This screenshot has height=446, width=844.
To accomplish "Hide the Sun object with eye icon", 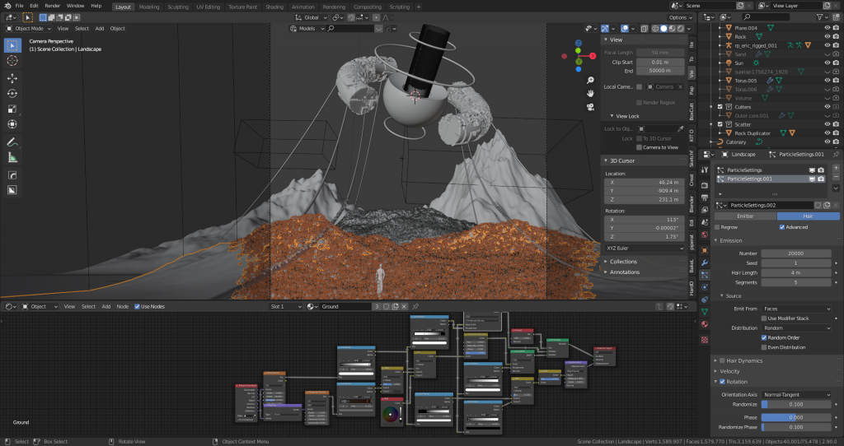I will (x=827, y=63).
